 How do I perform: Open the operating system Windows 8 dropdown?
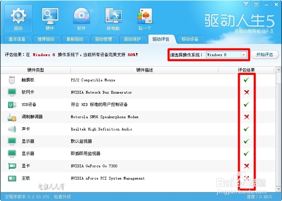point(226,55)
